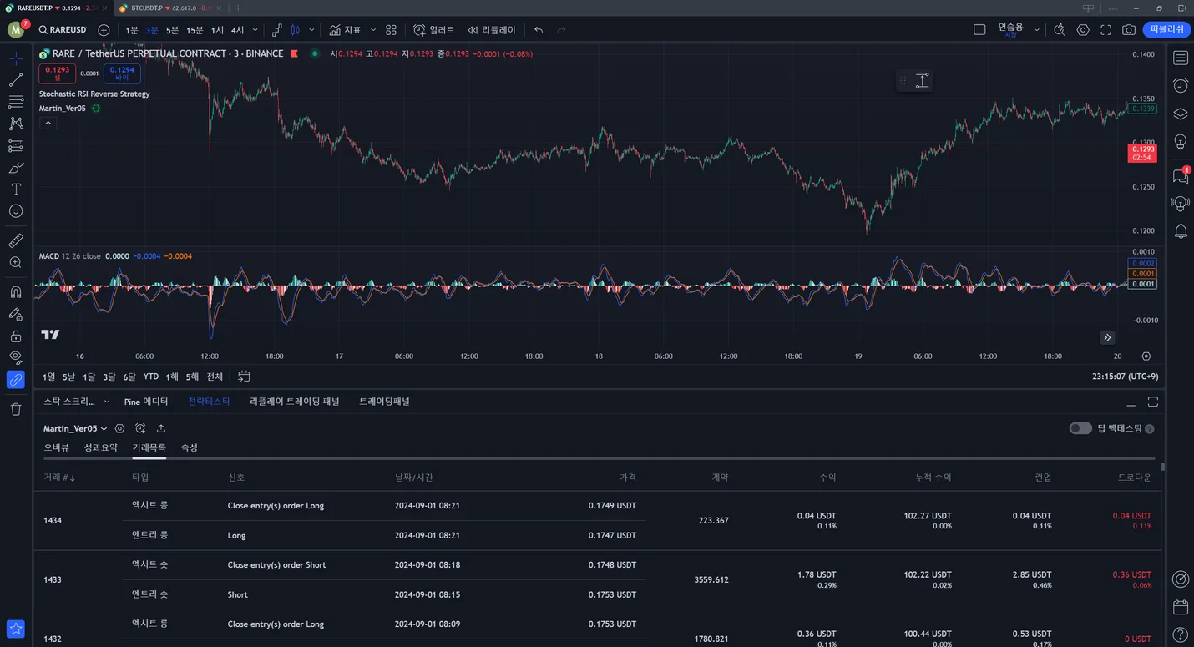
Task: Open the ideas lightbulb panel
Action: tap(1181, 142)
